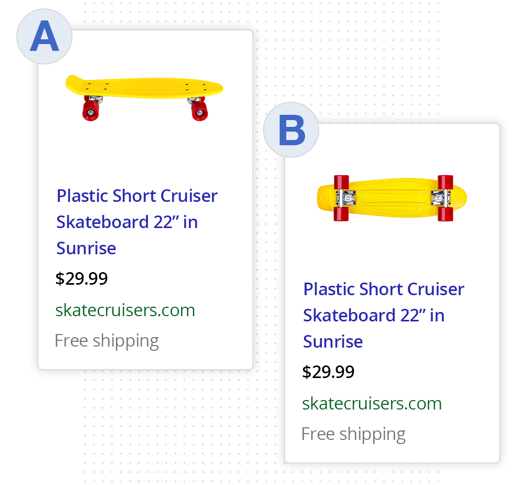This screenshot has width=525, height=485.
Task: Open bottom-view skateboard image in ad B
Action: click(392, 198)
